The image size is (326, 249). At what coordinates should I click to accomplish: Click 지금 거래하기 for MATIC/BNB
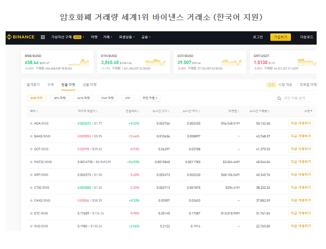(301, 162)
